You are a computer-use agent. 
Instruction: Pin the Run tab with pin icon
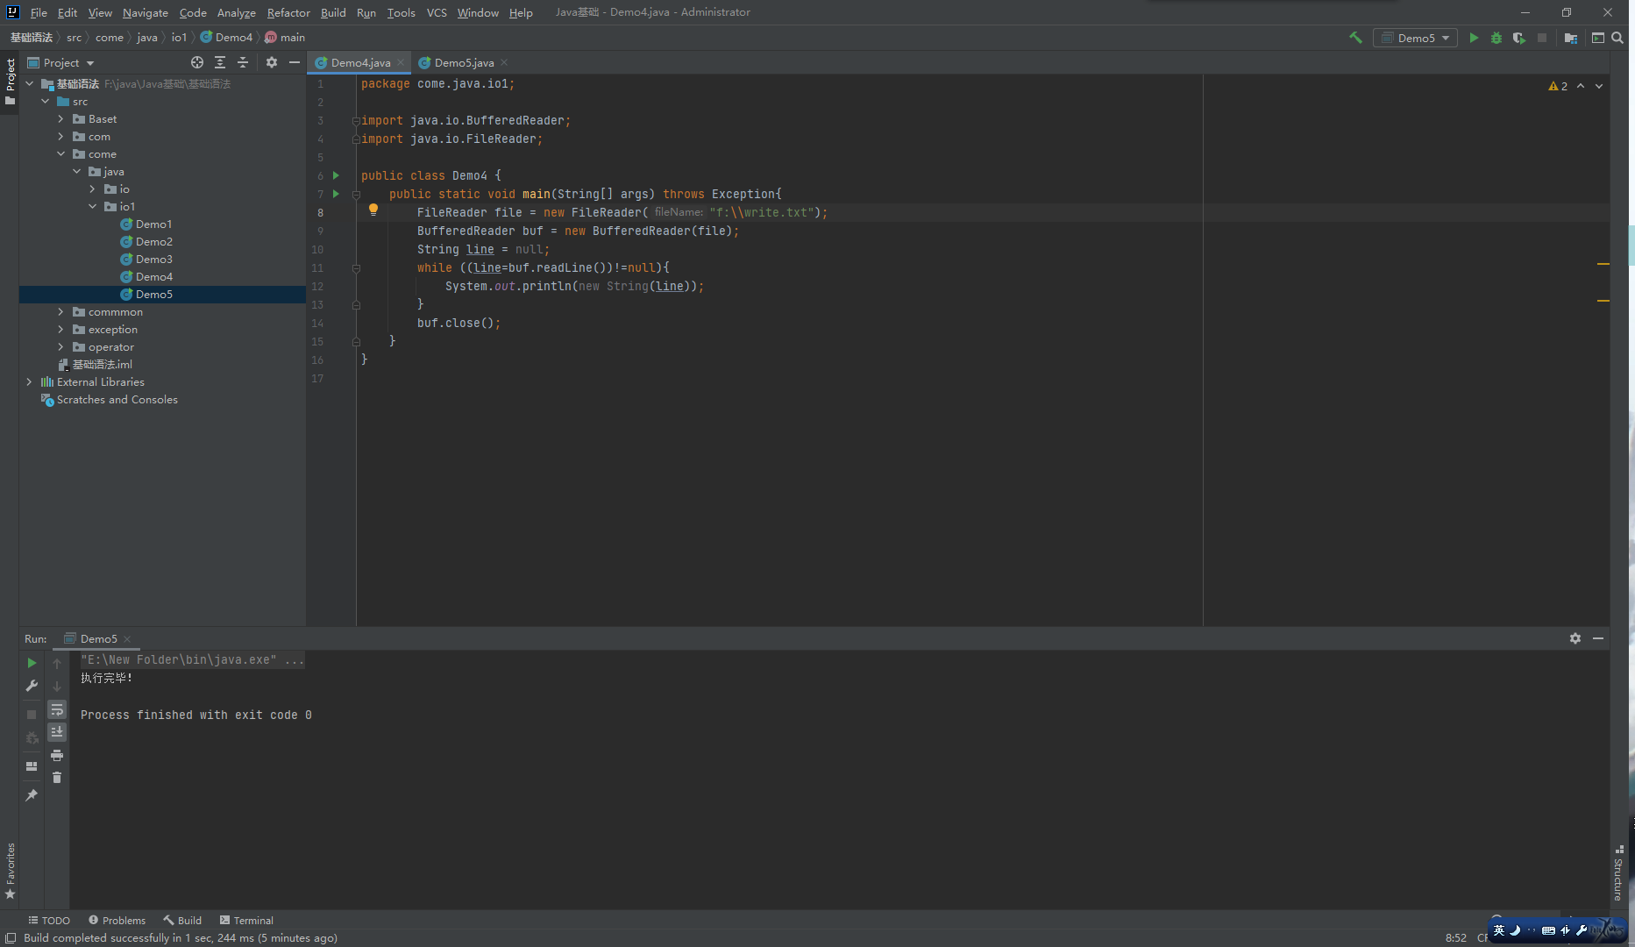(x=32, y=795)
